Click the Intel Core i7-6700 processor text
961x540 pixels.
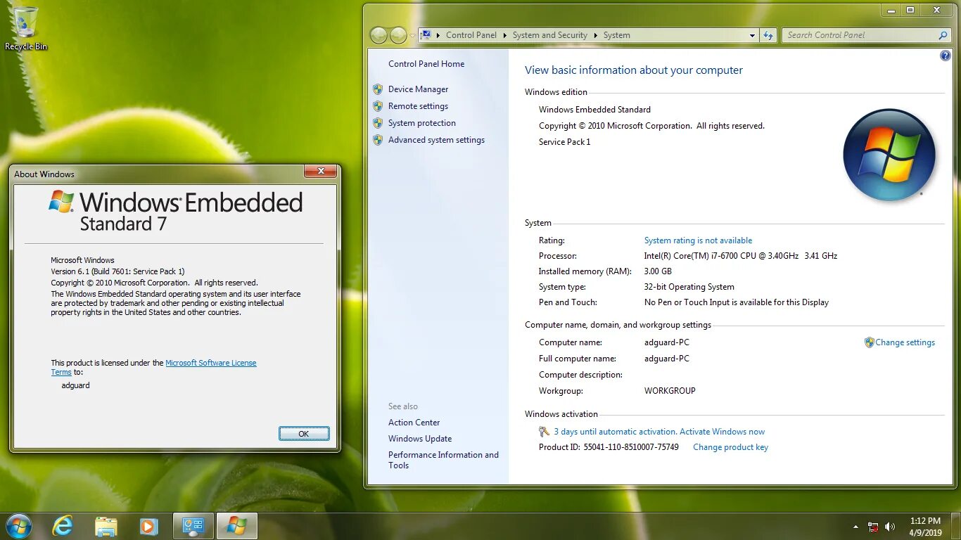(740, 256)
